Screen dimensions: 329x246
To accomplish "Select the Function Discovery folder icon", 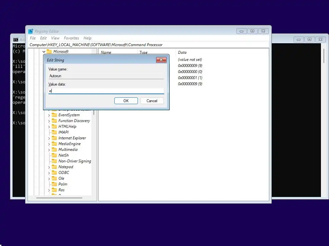I will click(54, 121).
